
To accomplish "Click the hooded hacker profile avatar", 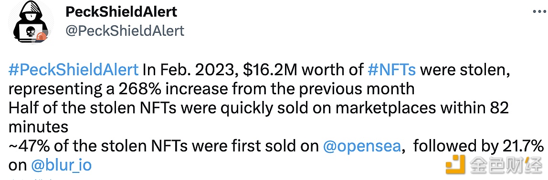I will point(30,22).
